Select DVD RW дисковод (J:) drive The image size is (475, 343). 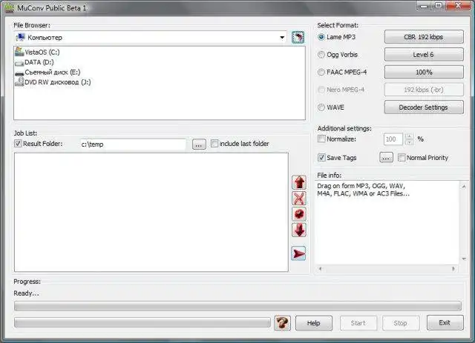click(53, 82)
